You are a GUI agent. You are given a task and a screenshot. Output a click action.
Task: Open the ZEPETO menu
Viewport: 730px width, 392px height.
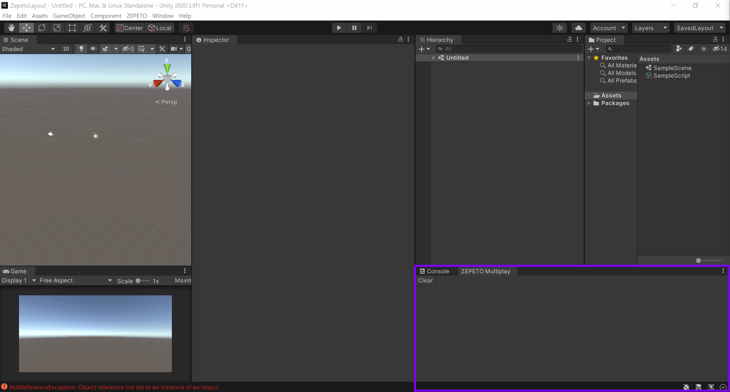point(137,16)
